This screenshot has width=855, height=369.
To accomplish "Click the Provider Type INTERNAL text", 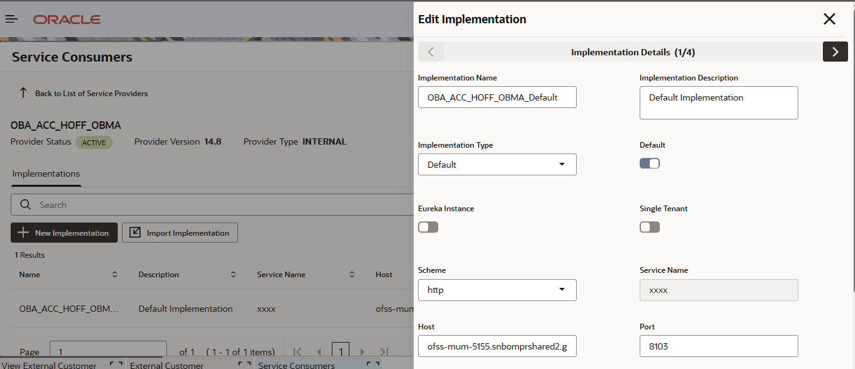I will click(295, 141).
